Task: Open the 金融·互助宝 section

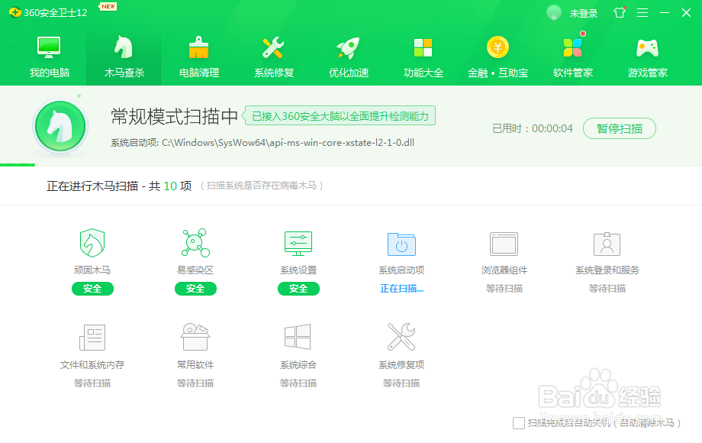Action: tap(498, 57)
